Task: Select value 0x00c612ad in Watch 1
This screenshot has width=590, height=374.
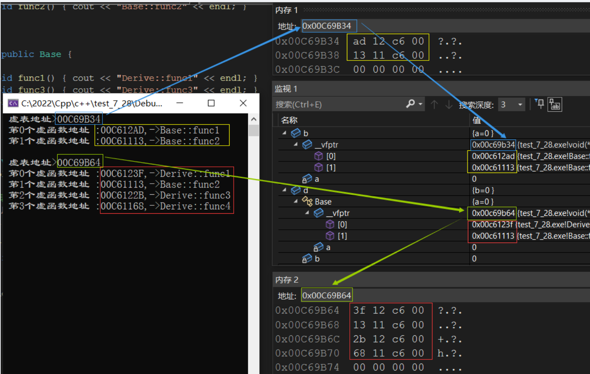Action: (x=493, y=156)
